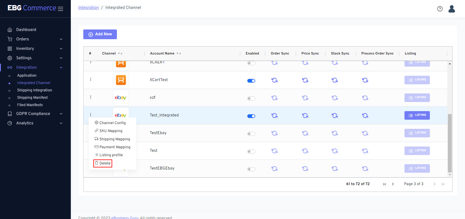Open Listing button for Test_Integrated
The width and height of the screenshot is (465, 219).
(x=417, y=115)
